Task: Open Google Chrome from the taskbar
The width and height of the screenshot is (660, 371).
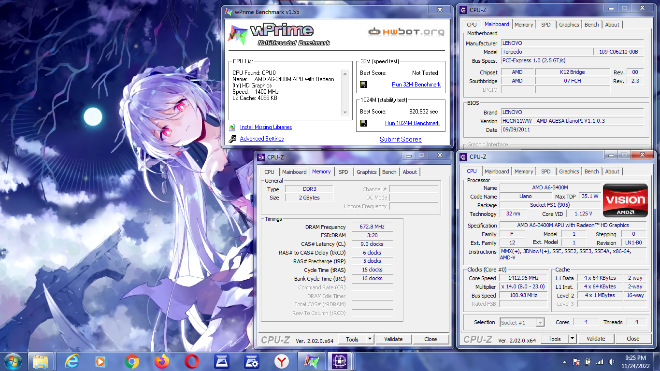Action: pos(131,361)
